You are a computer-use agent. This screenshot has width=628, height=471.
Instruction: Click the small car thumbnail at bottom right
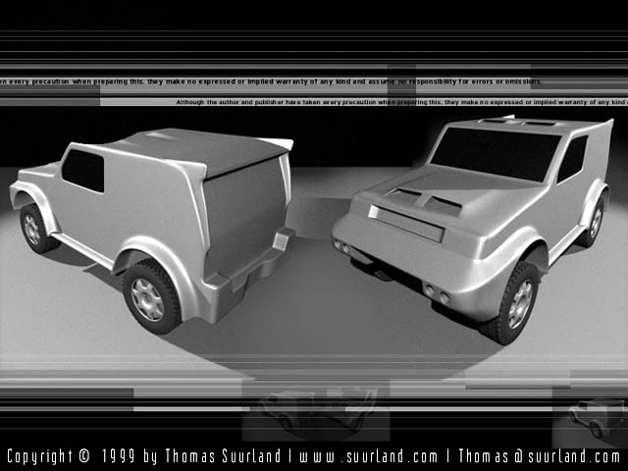click(x=590, y=417)
